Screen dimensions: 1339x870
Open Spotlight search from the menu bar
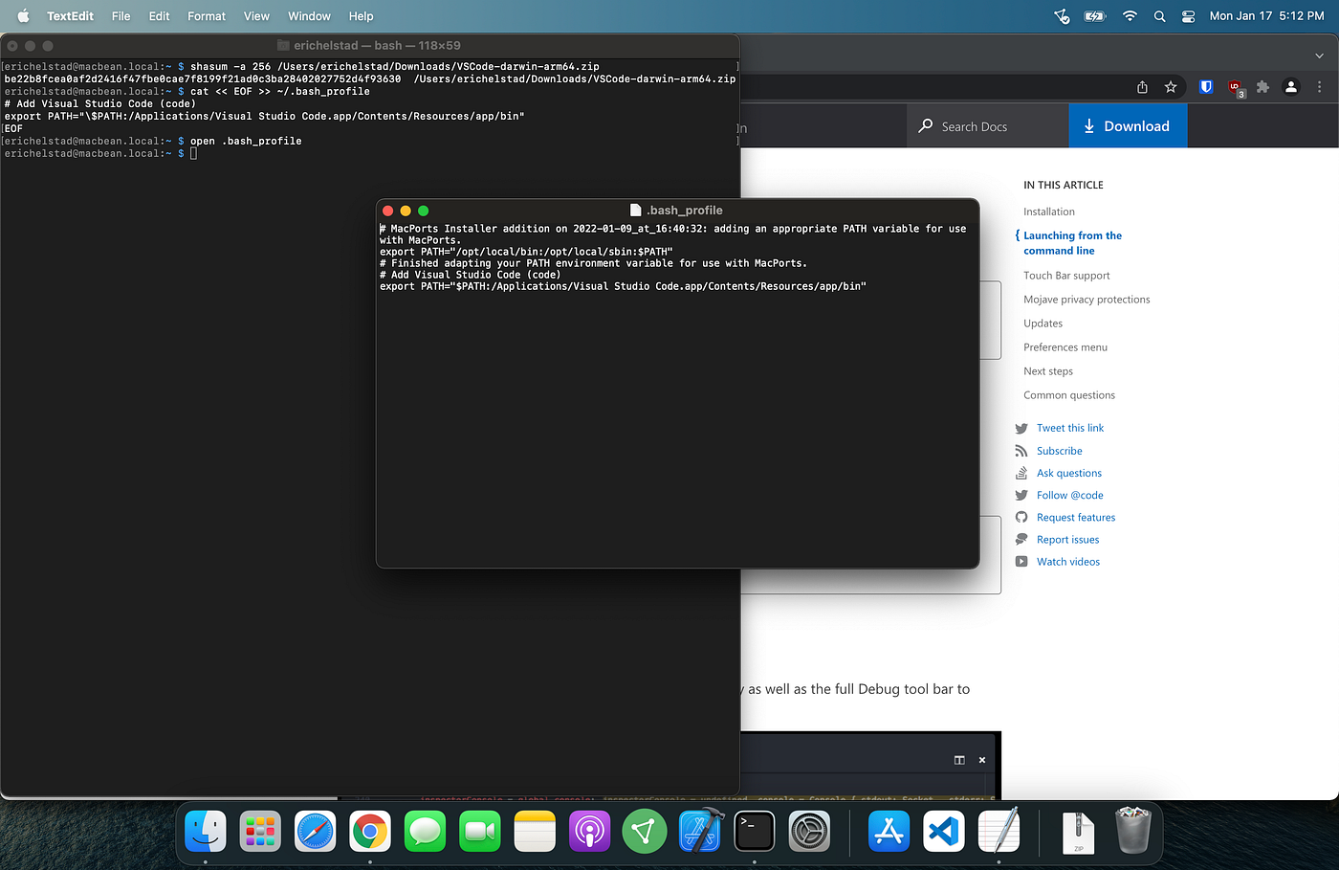point(1159,15)
